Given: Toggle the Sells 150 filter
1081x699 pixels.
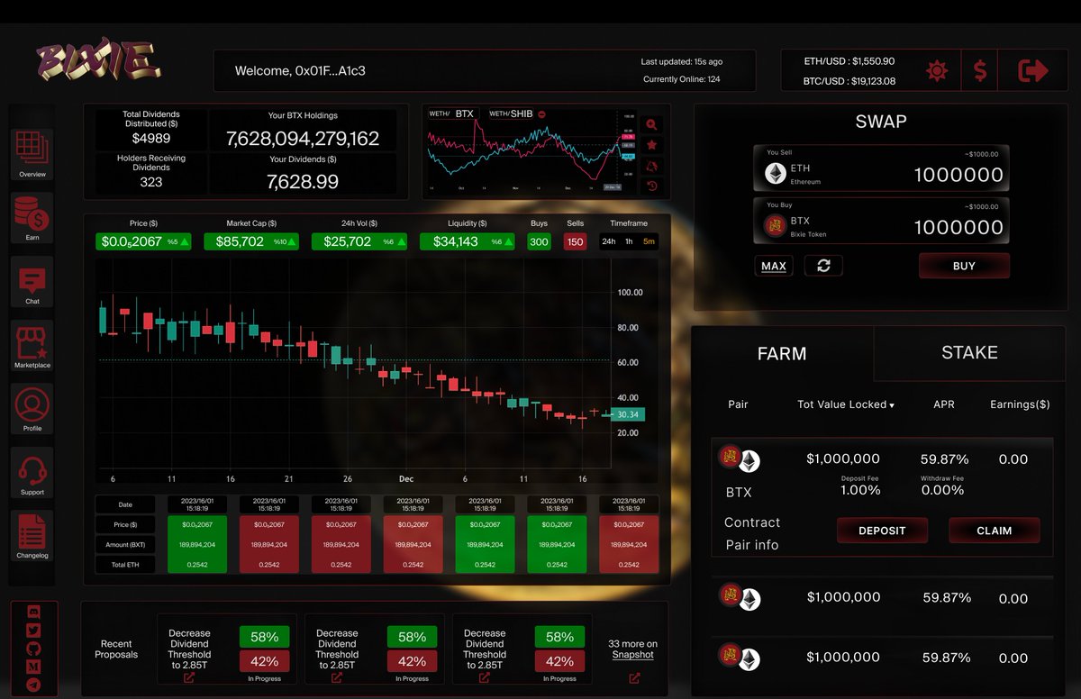Looking at the screenshot, I should 575,241.
